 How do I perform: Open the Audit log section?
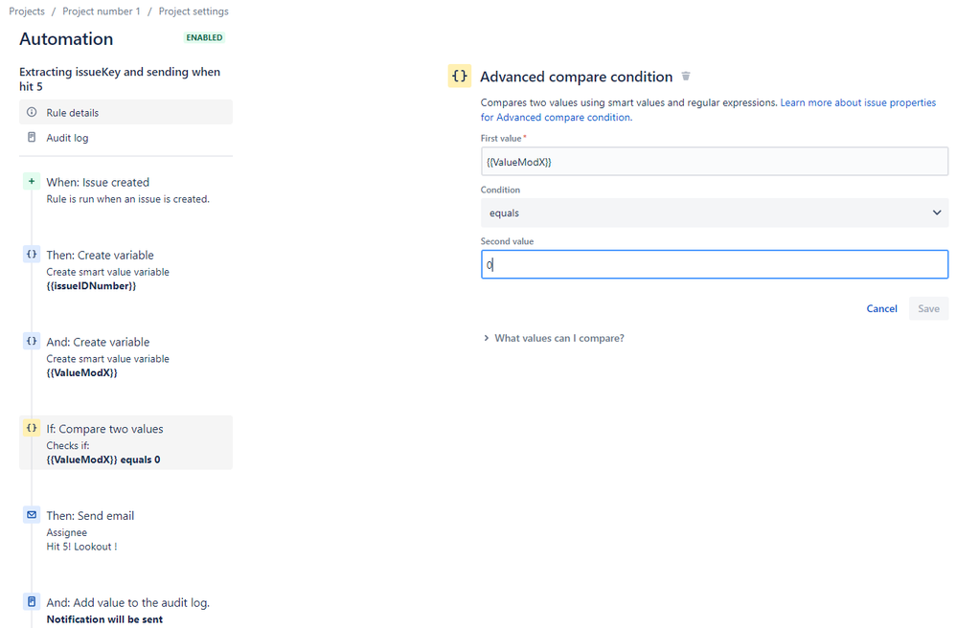[x=125, y=138]
